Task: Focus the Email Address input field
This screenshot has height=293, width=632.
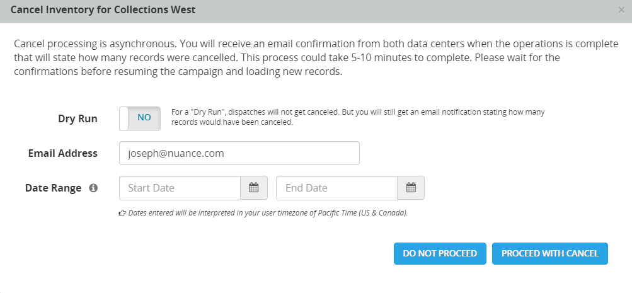Action: tap(239, 153)
